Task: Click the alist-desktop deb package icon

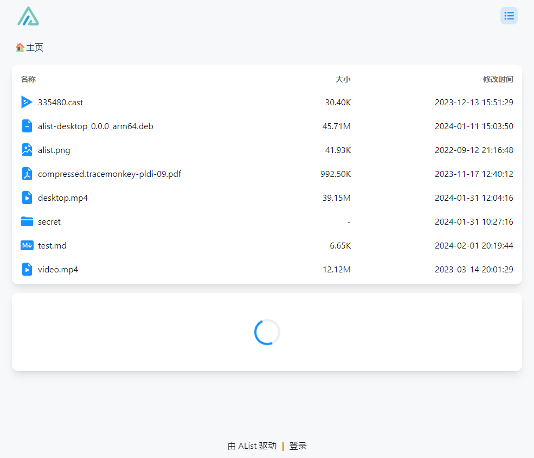Action: 27,126
